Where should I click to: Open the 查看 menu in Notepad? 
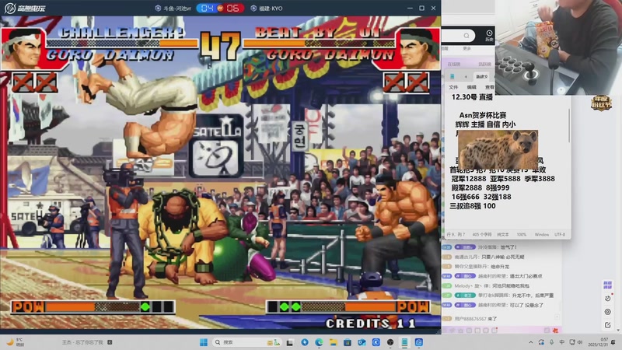coord(490,87)
